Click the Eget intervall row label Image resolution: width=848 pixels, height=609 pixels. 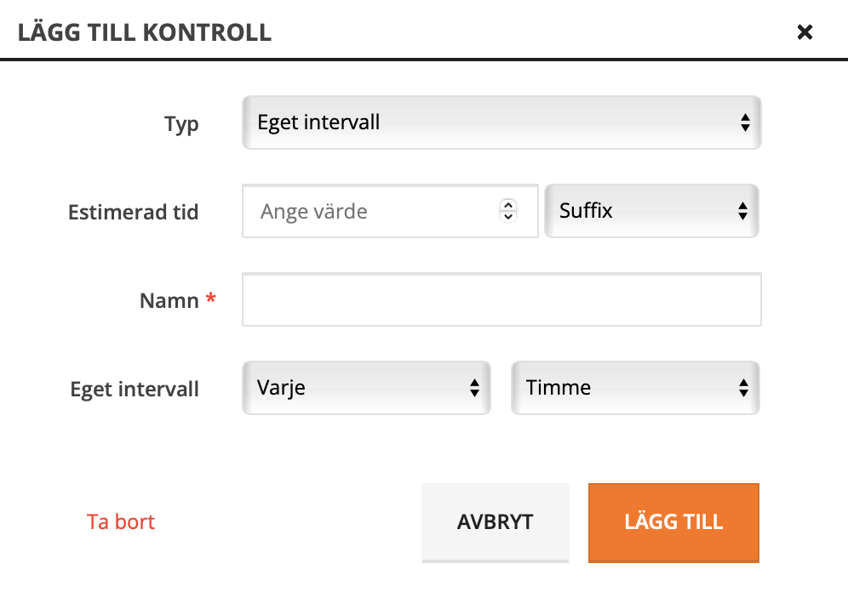(x=135, y=390)
